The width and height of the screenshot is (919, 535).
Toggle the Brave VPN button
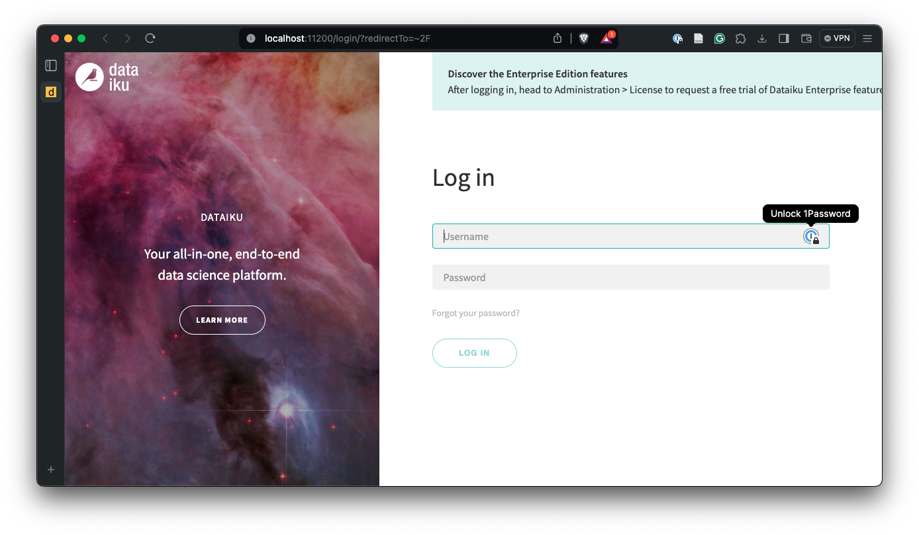tap(837, 38)
